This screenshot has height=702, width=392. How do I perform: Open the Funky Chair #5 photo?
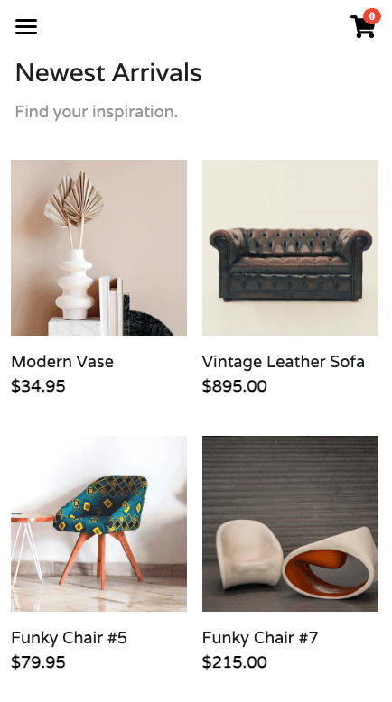[98, 524]
